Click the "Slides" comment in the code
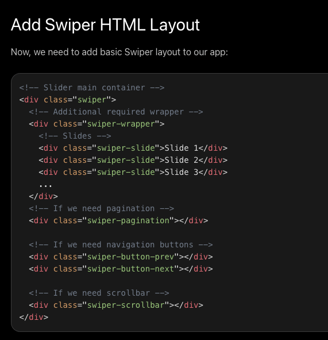The height and width of the screenshot is (340, 328). [75, 136]
